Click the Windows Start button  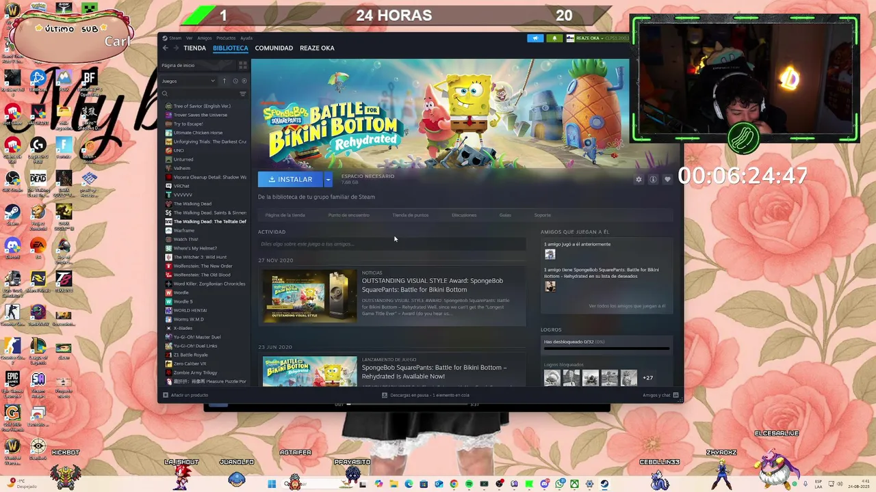[x=272, y=484]
